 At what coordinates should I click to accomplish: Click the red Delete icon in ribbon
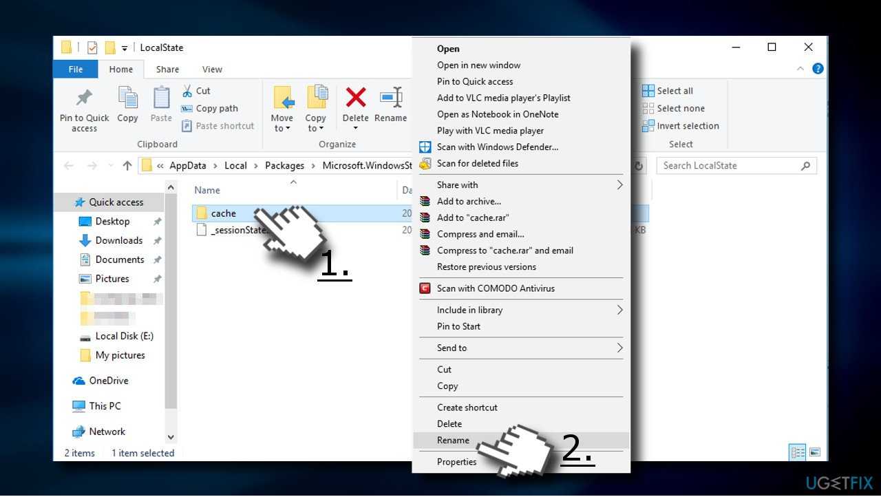(x=355, y=98)
